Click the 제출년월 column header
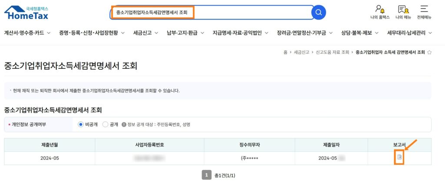This screenshot has width=445, height=188. click(x=50, y=145)
